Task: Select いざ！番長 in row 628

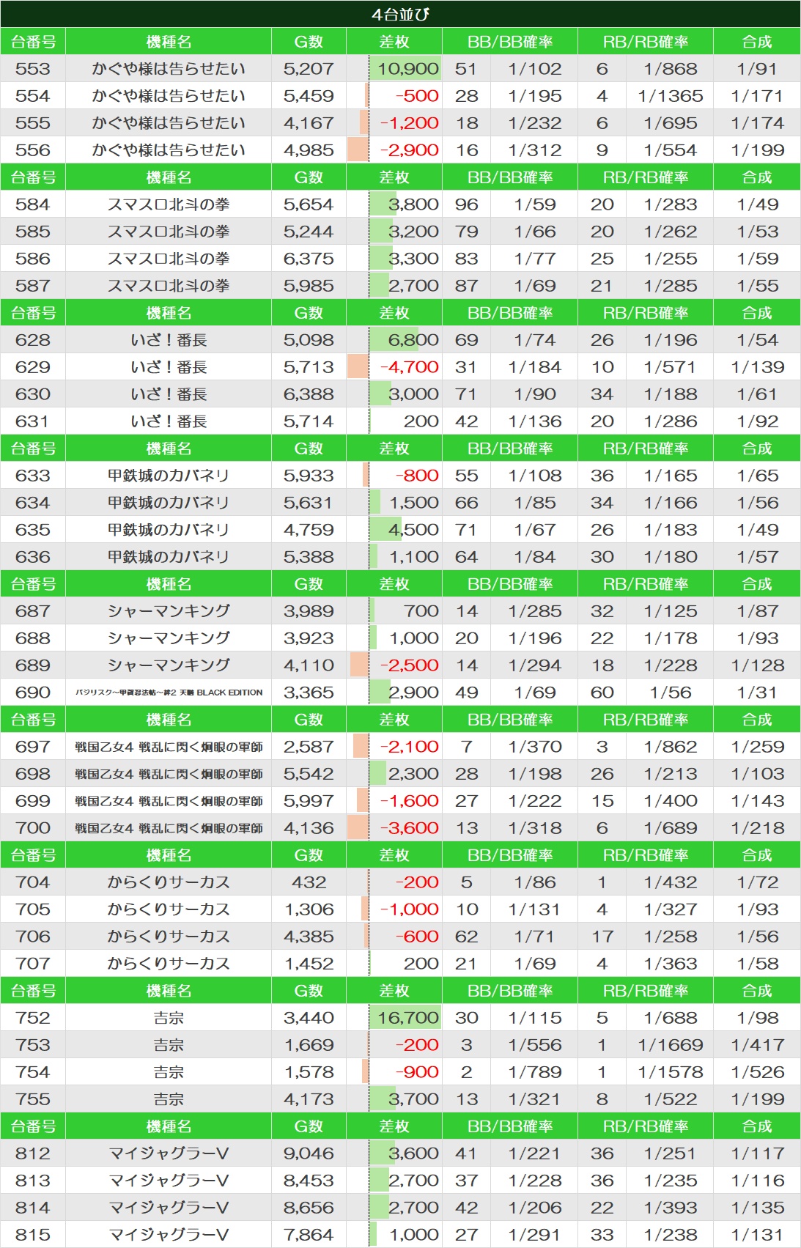Action: point(169,340)
